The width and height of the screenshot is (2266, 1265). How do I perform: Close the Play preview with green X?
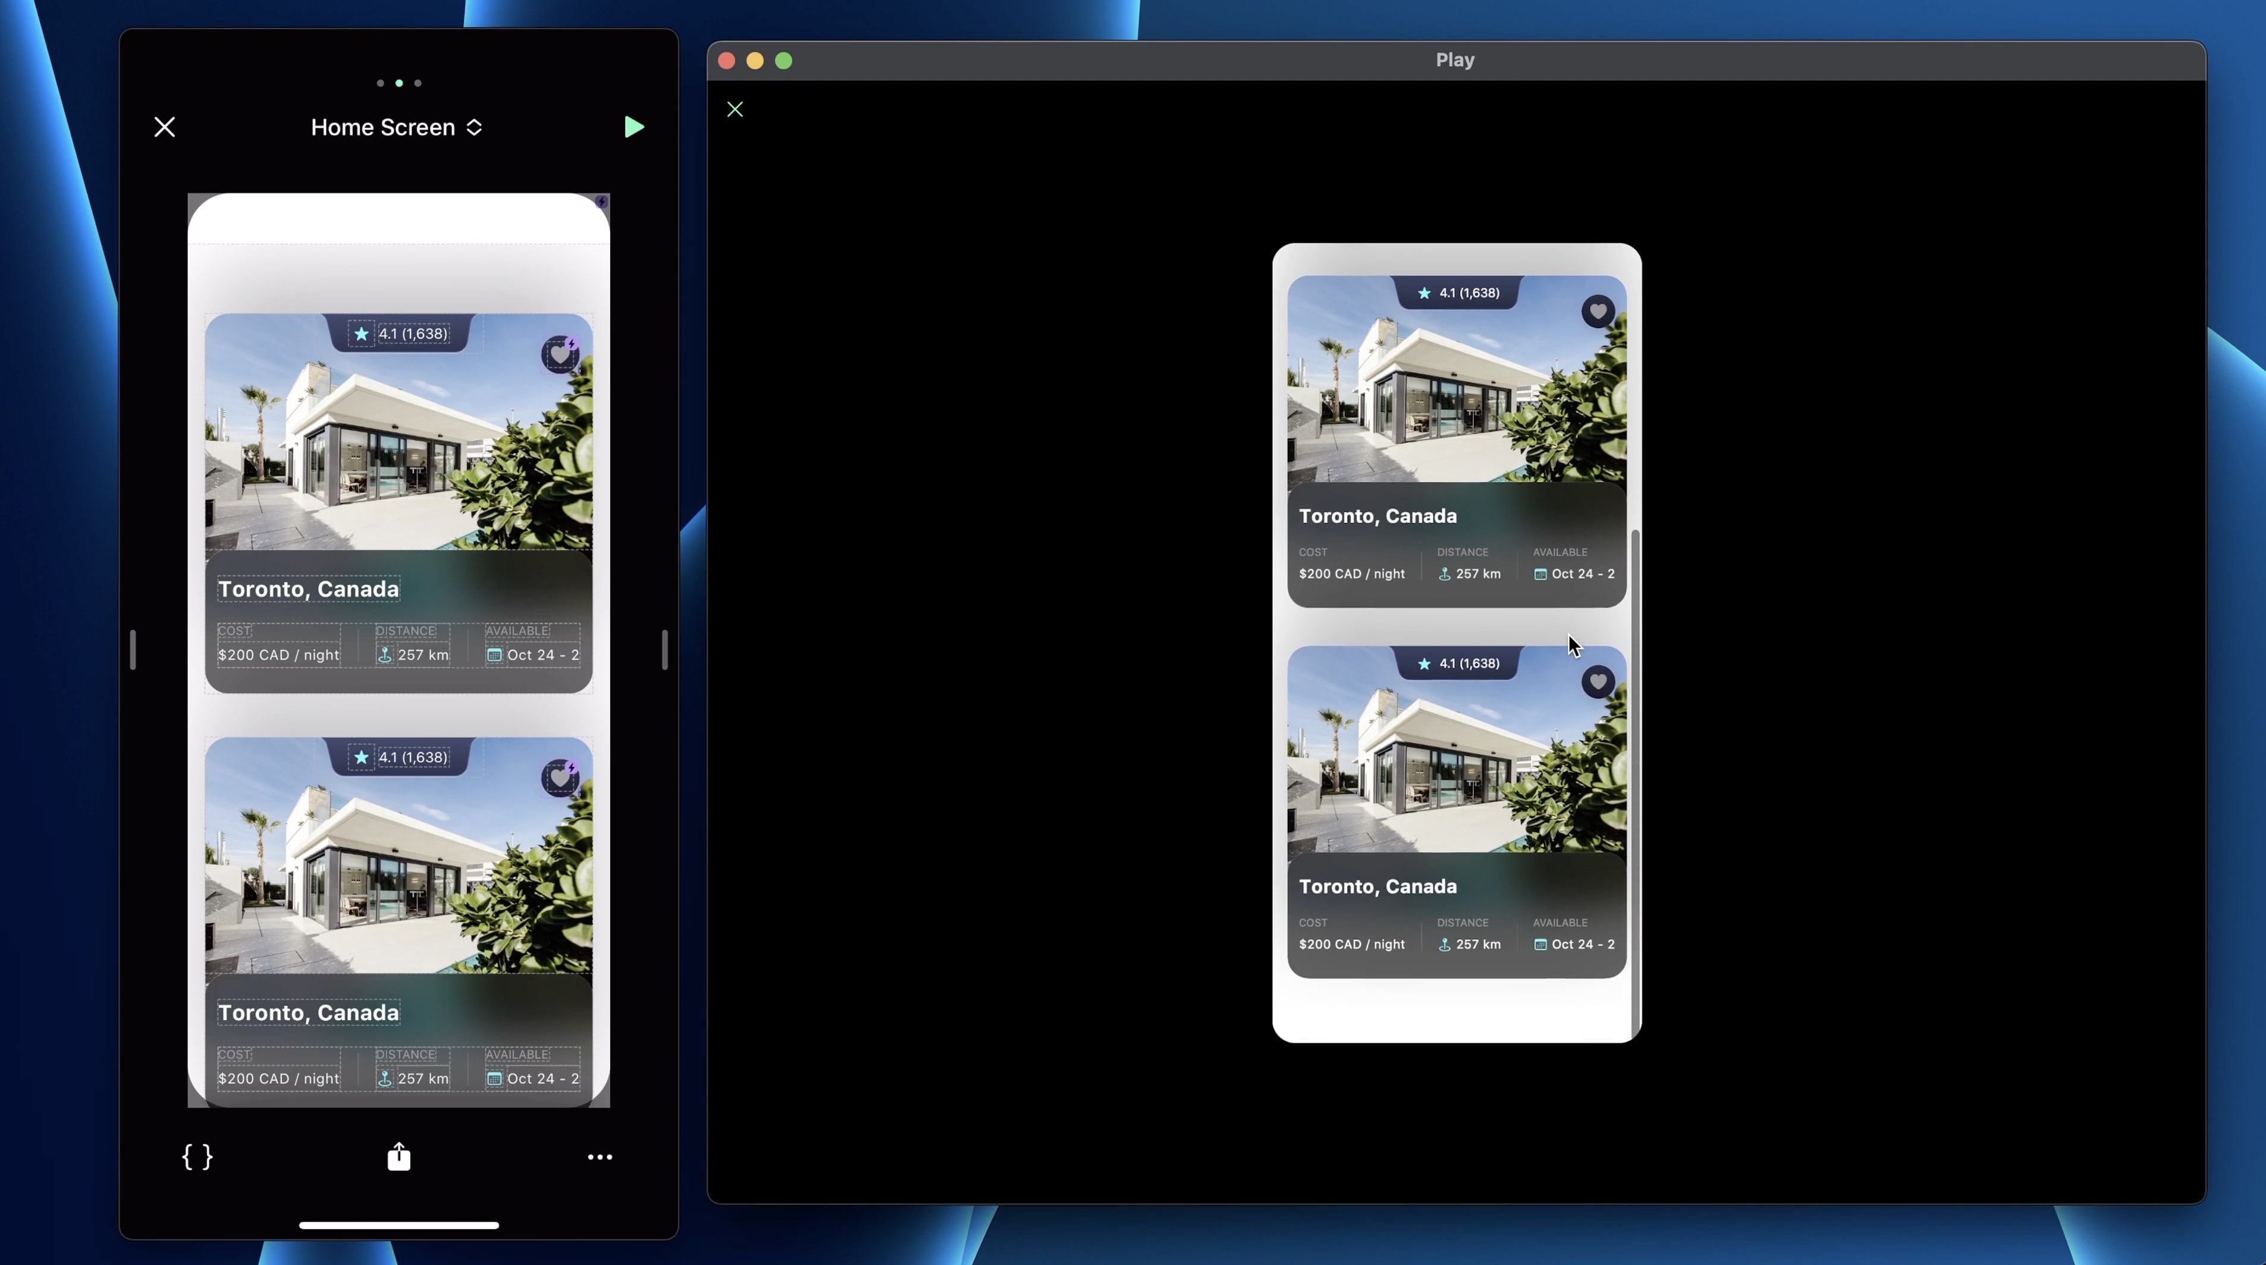[735, 109]
